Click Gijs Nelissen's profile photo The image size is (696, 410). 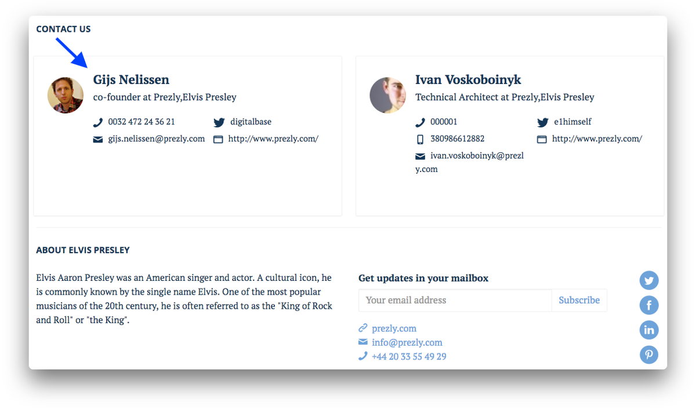click(x=66, y=95)
